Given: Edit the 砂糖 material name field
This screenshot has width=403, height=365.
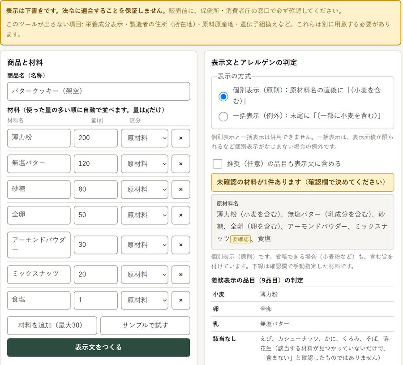Looking at the screenshot, I should coord(39,189).
